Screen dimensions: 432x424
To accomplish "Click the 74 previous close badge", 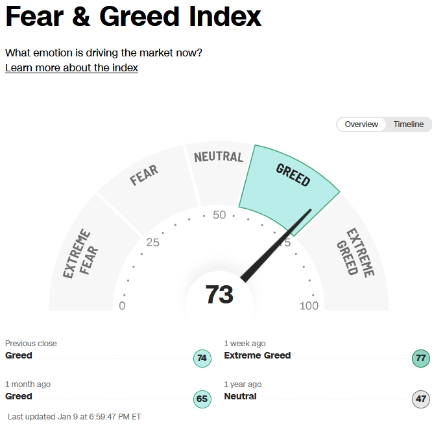I will pyautogui.click(x=202, y=359).
